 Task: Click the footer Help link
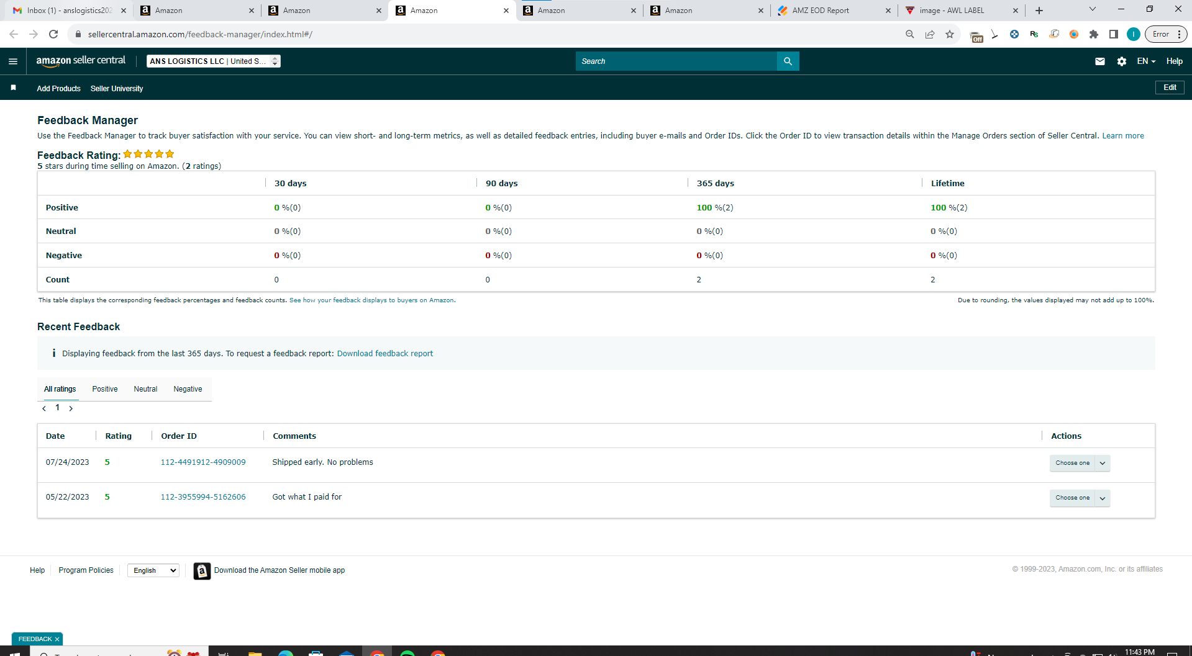37,570
